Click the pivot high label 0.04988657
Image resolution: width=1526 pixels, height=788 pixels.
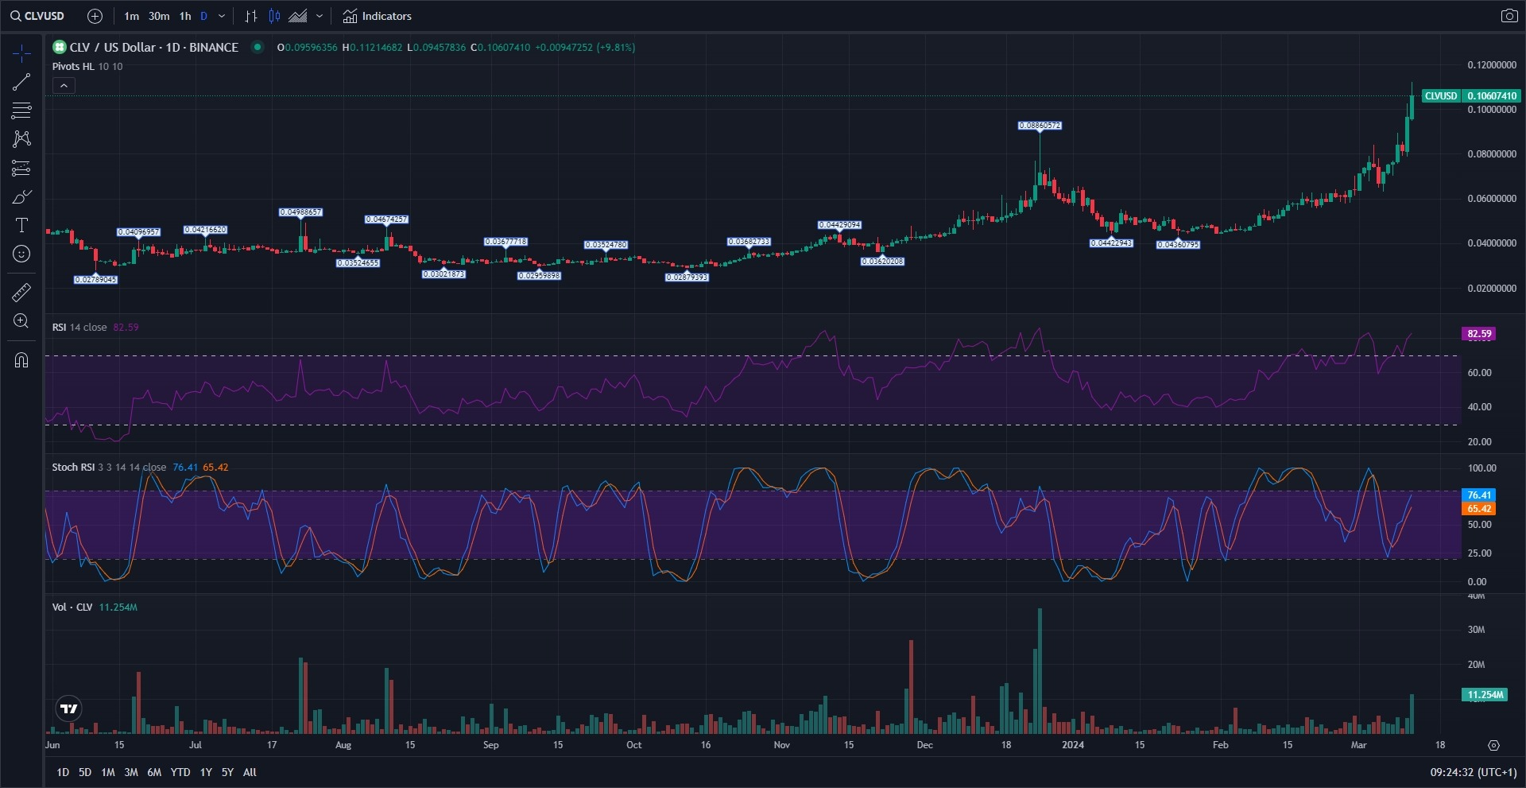pos(300,212)
